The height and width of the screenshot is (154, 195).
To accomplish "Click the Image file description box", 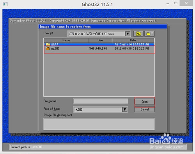I will 99,124.
